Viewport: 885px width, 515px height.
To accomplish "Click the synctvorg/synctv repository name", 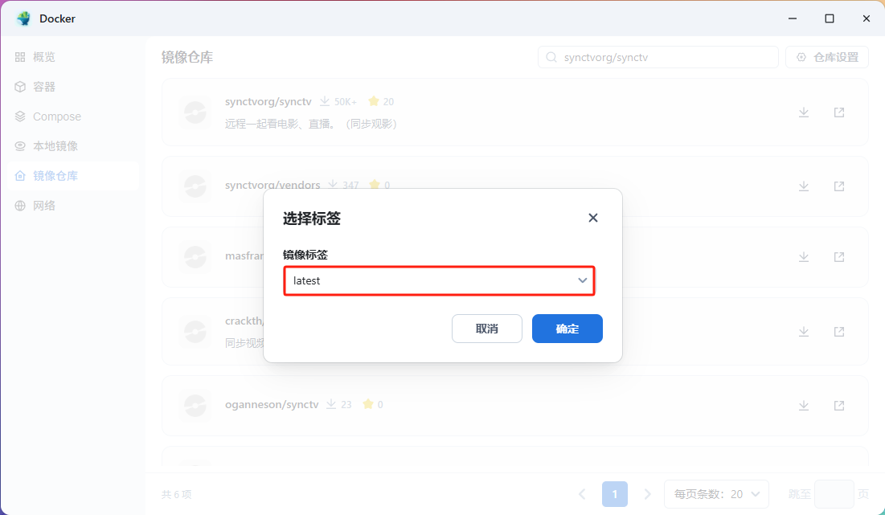I will [268, 101].
